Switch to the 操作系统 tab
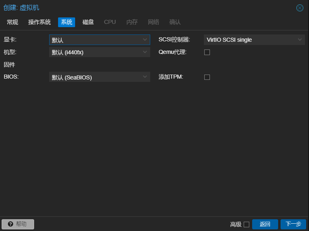Image resolution: width=309 pixels, height=231 pixels. click(x=39, y=22)
